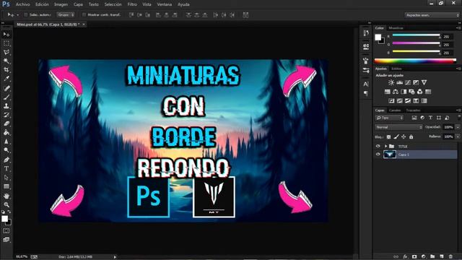The image size is (462, 260).
Task: Click the color spectrum ramp
Action: 416,61
